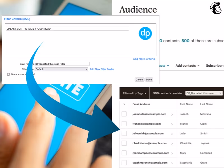Click the first name Franck cell

184,124
